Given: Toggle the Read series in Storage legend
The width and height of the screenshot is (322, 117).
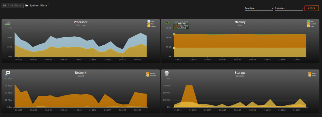Looking at the screenshot, I should pos(312,73).
